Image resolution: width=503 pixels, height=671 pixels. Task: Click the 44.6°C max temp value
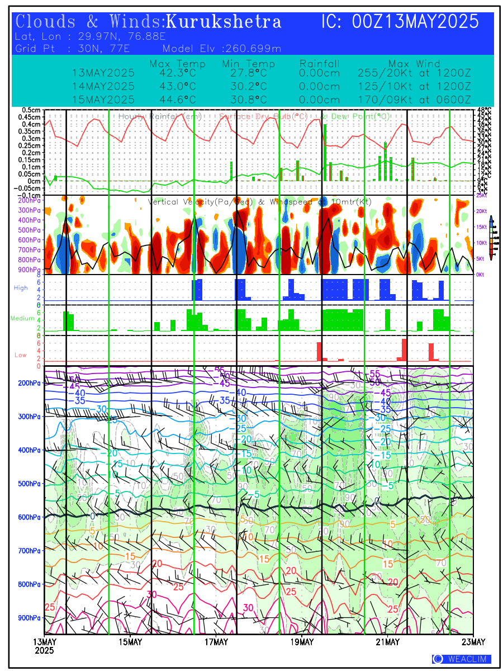pos(178,100)
